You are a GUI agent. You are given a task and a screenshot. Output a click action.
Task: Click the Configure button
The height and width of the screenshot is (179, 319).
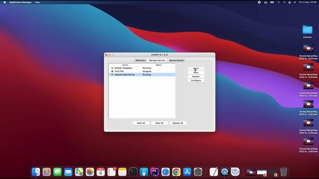(x=196, y=81)
